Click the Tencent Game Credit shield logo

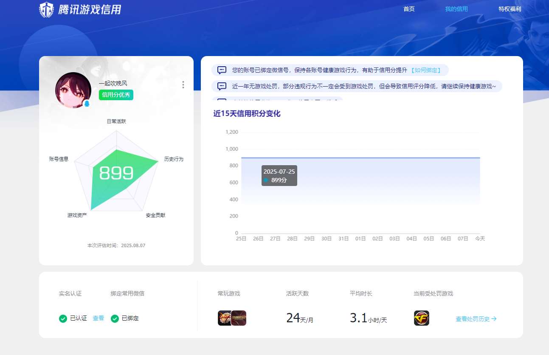46,9
